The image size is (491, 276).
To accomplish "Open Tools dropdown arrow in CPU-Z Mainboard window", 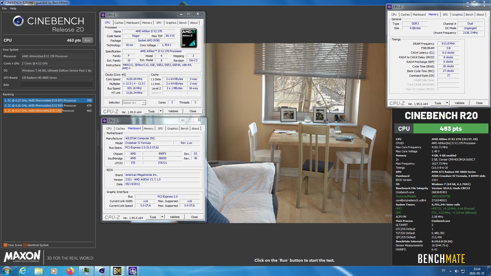I will [162, 217].
